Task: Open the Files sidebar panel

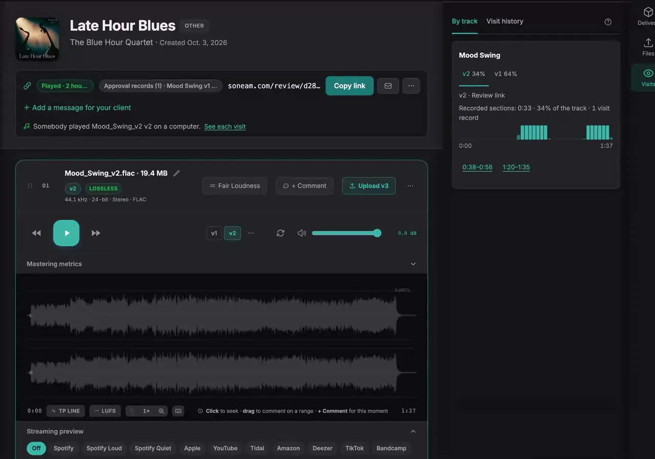Action: (648, 47)
